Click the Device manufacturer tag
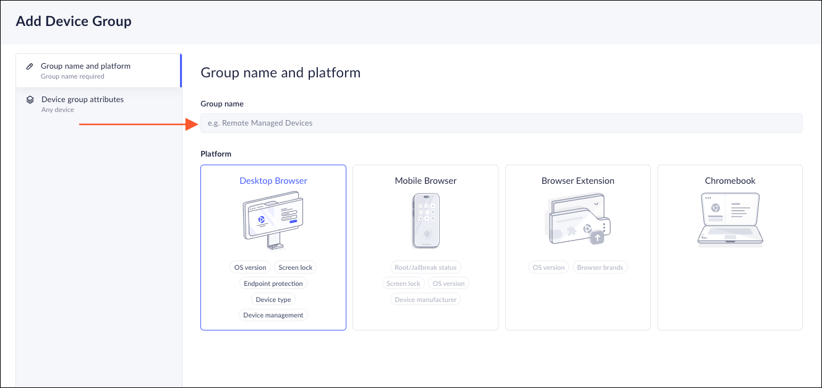The image size is (822, 388). [426, 300]
